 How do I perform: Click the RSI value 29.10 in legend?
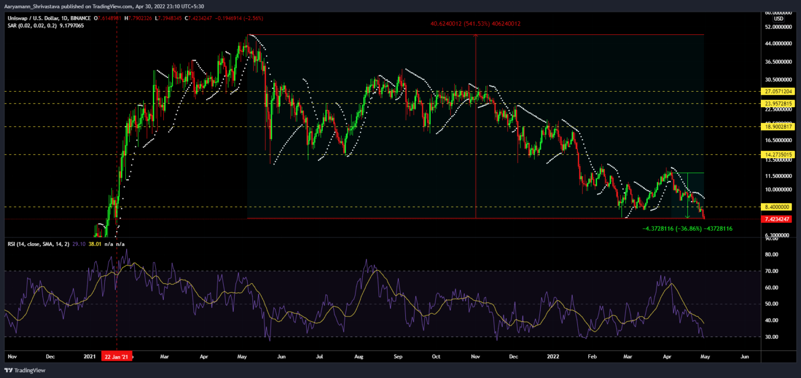point(80,243)
